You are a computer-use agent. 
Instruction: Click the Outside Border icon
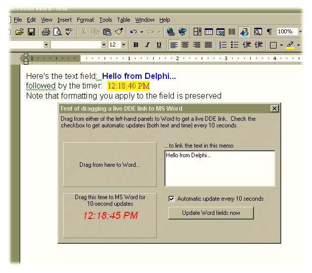[x=273, y=45]
